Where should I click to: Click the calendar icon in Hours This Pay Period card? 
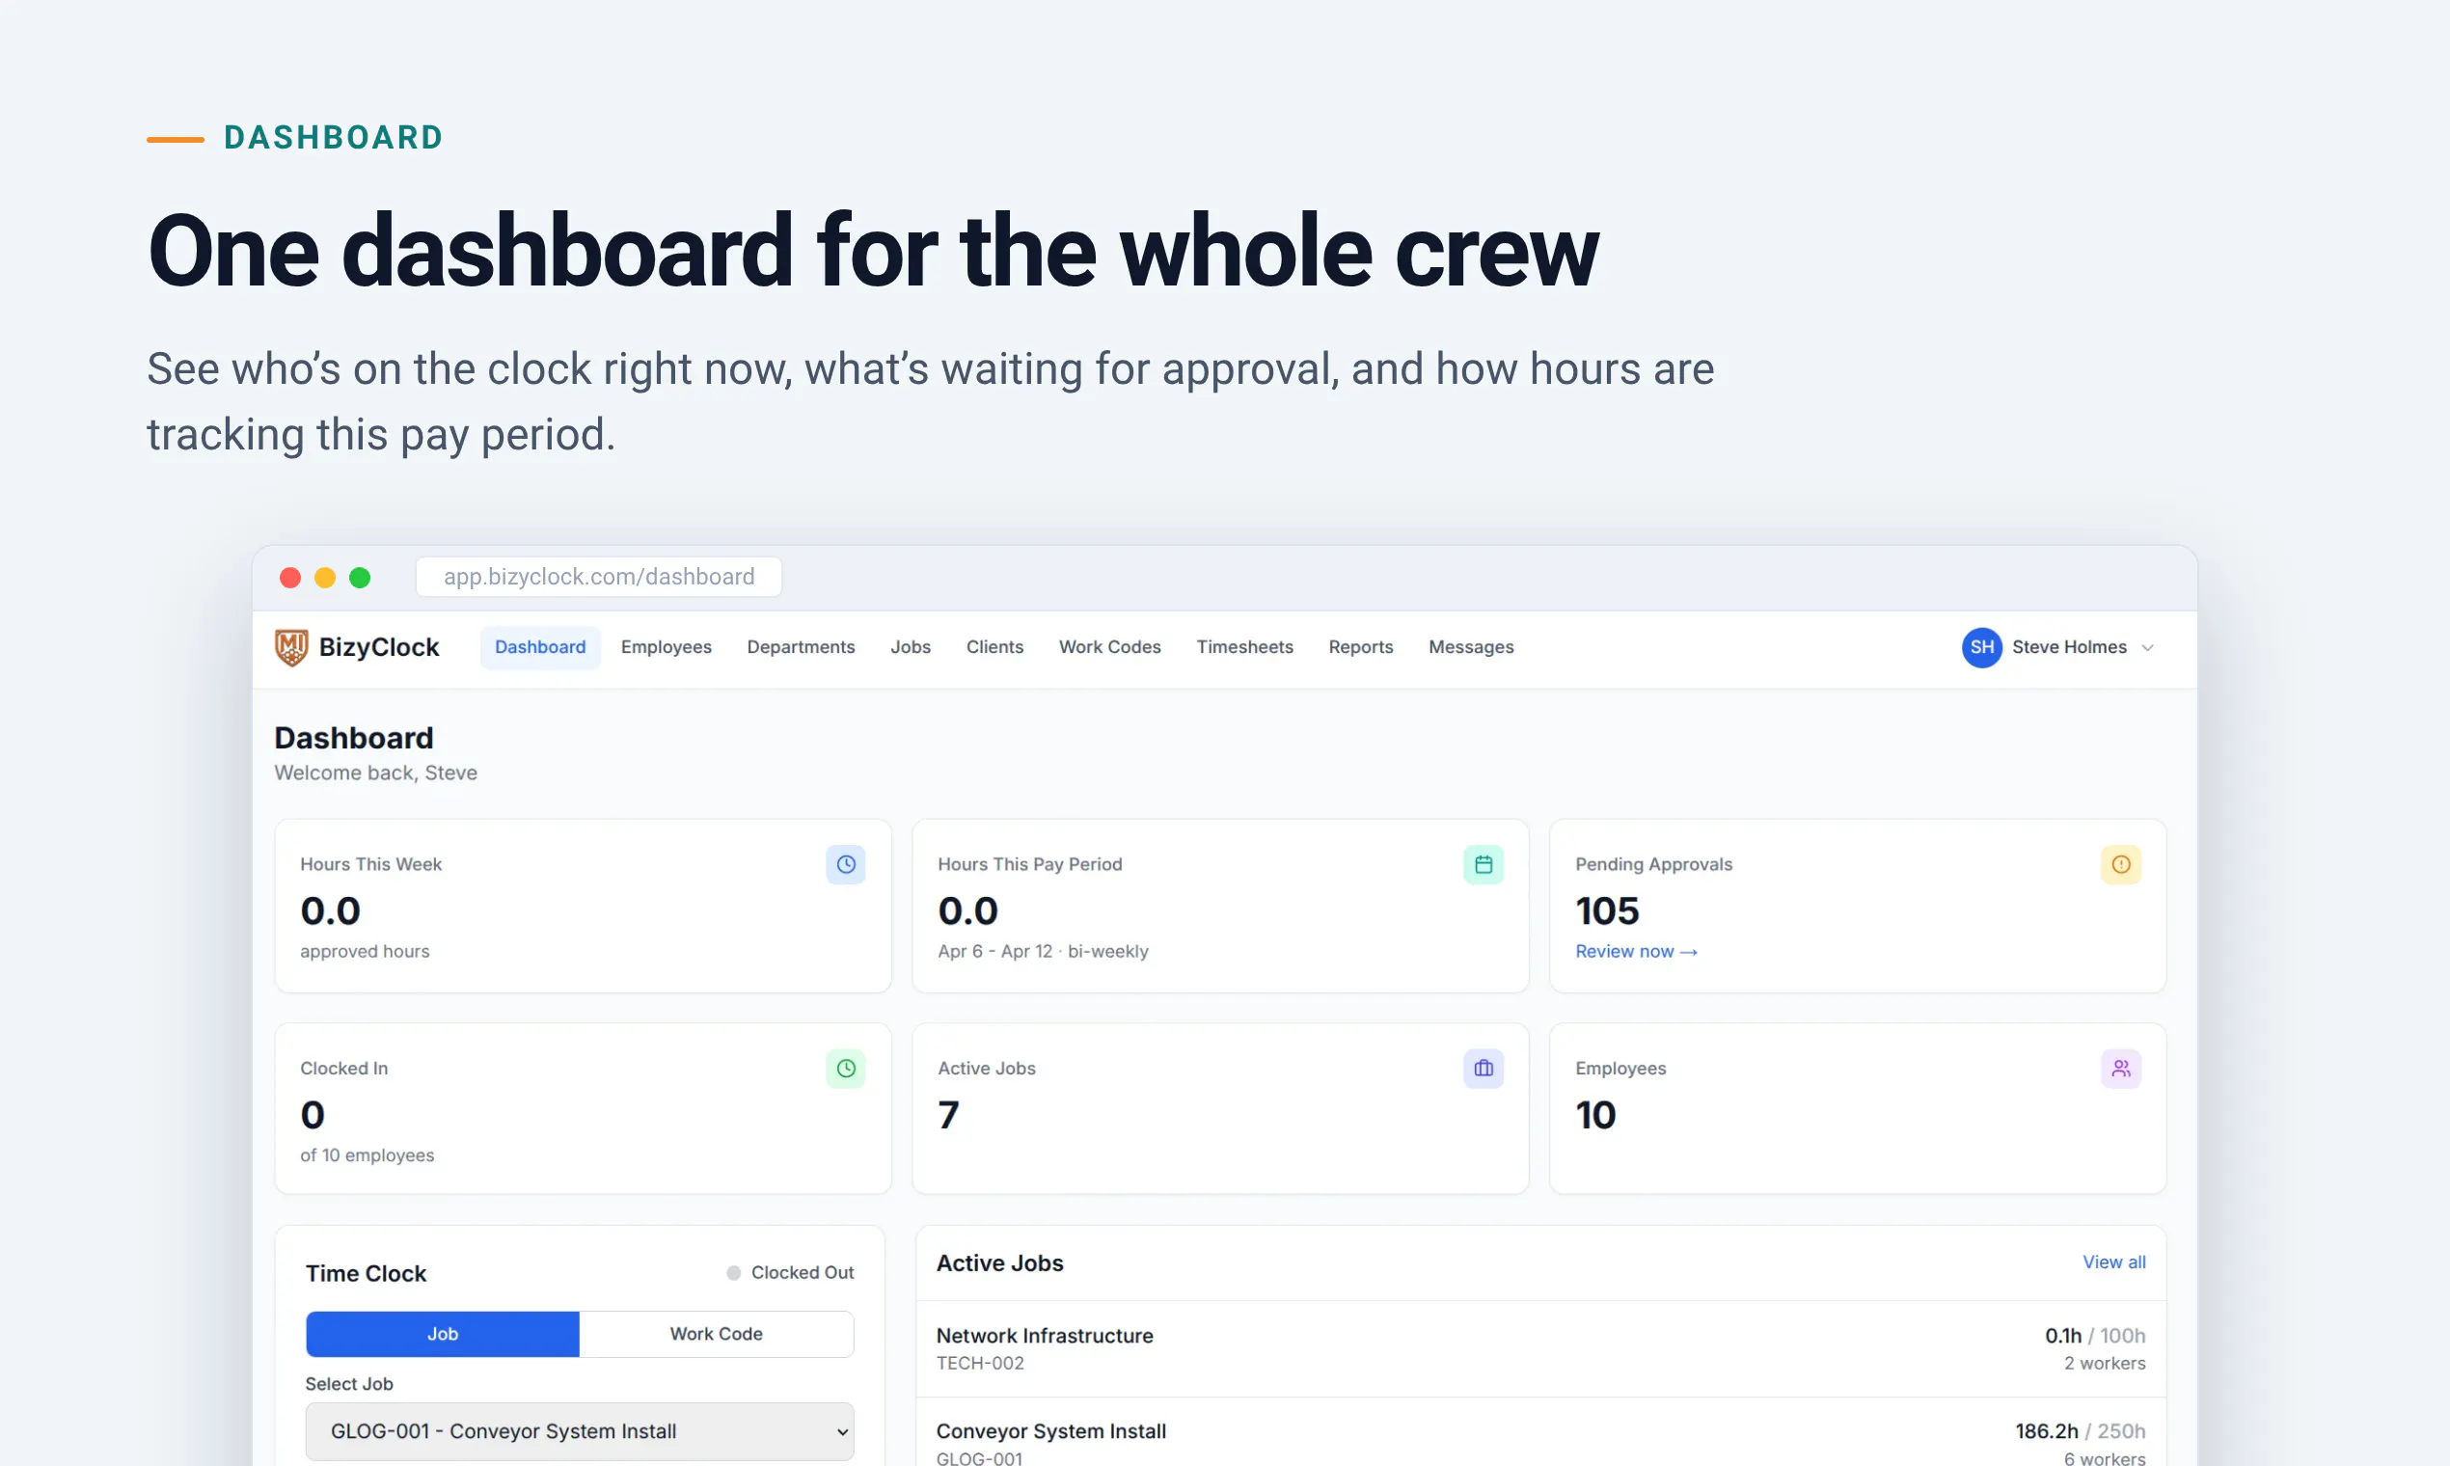pos(1483,864)
